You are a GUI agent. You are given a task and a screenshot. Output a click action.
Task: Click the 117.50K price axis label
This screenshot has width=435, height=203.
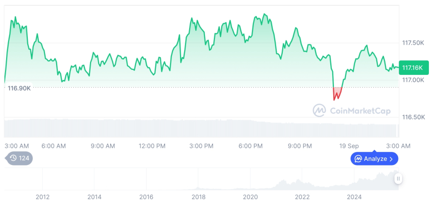point(412,43)
